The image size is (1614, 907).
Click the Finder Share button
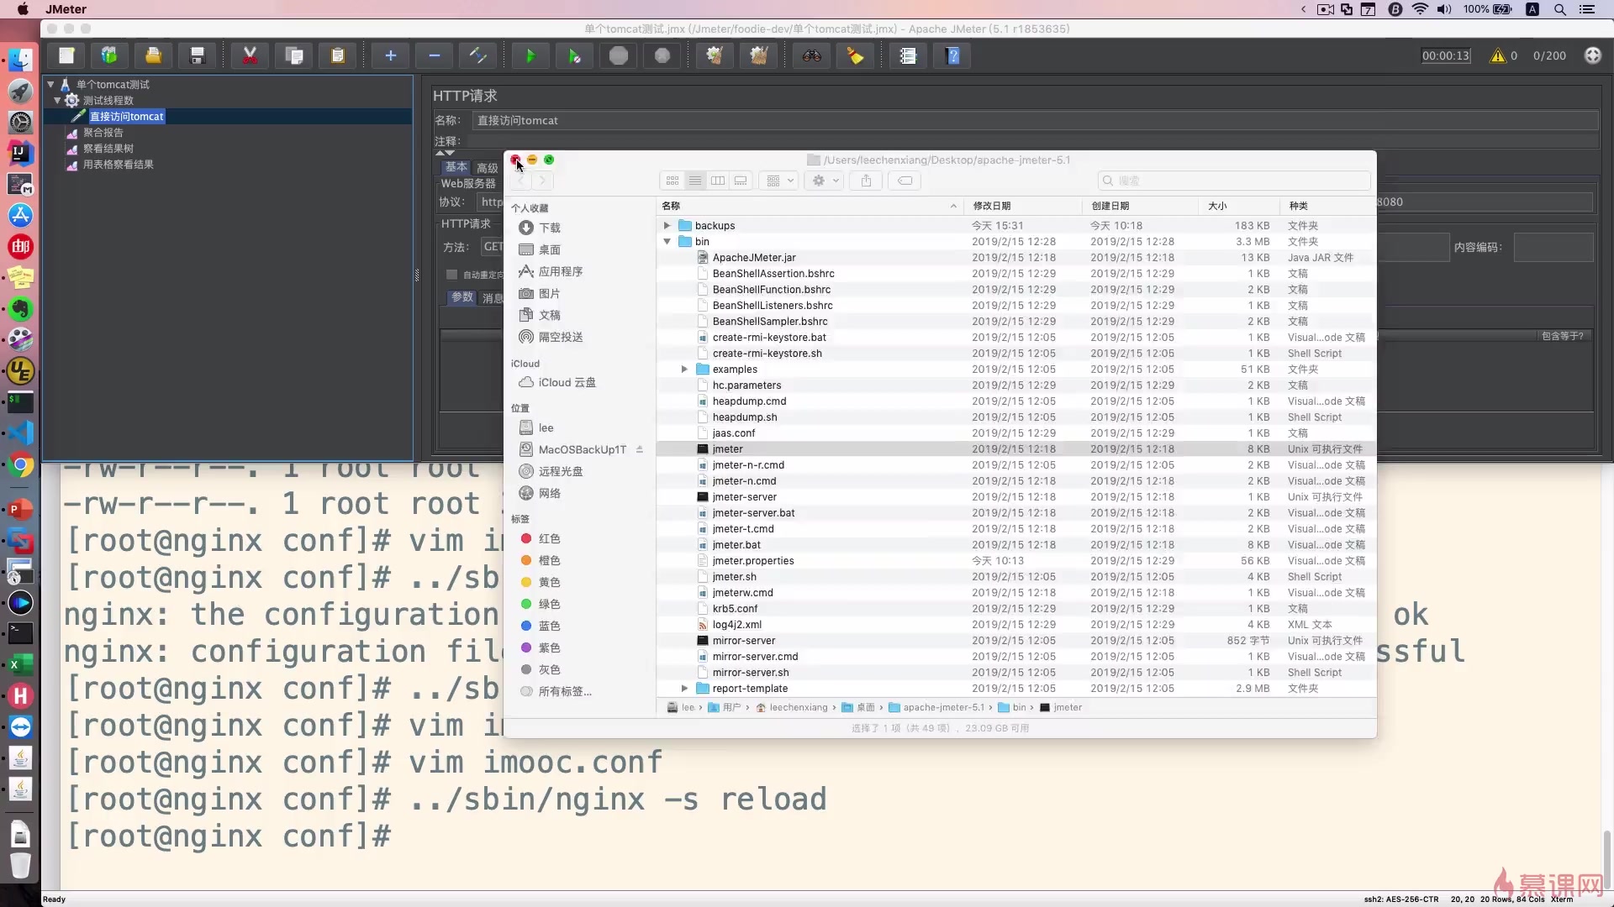[x=866, y=181]
